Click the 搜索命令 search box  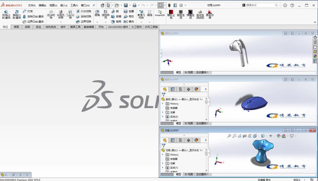261,5
